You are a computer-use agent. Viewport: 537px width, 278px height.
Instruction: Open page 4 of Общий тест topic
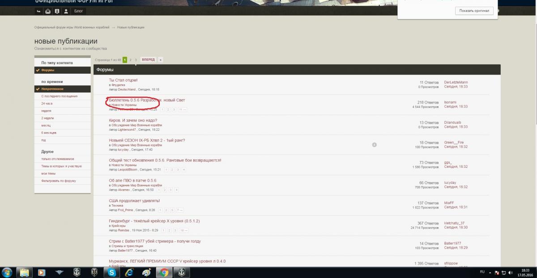[x=183, y=170]
